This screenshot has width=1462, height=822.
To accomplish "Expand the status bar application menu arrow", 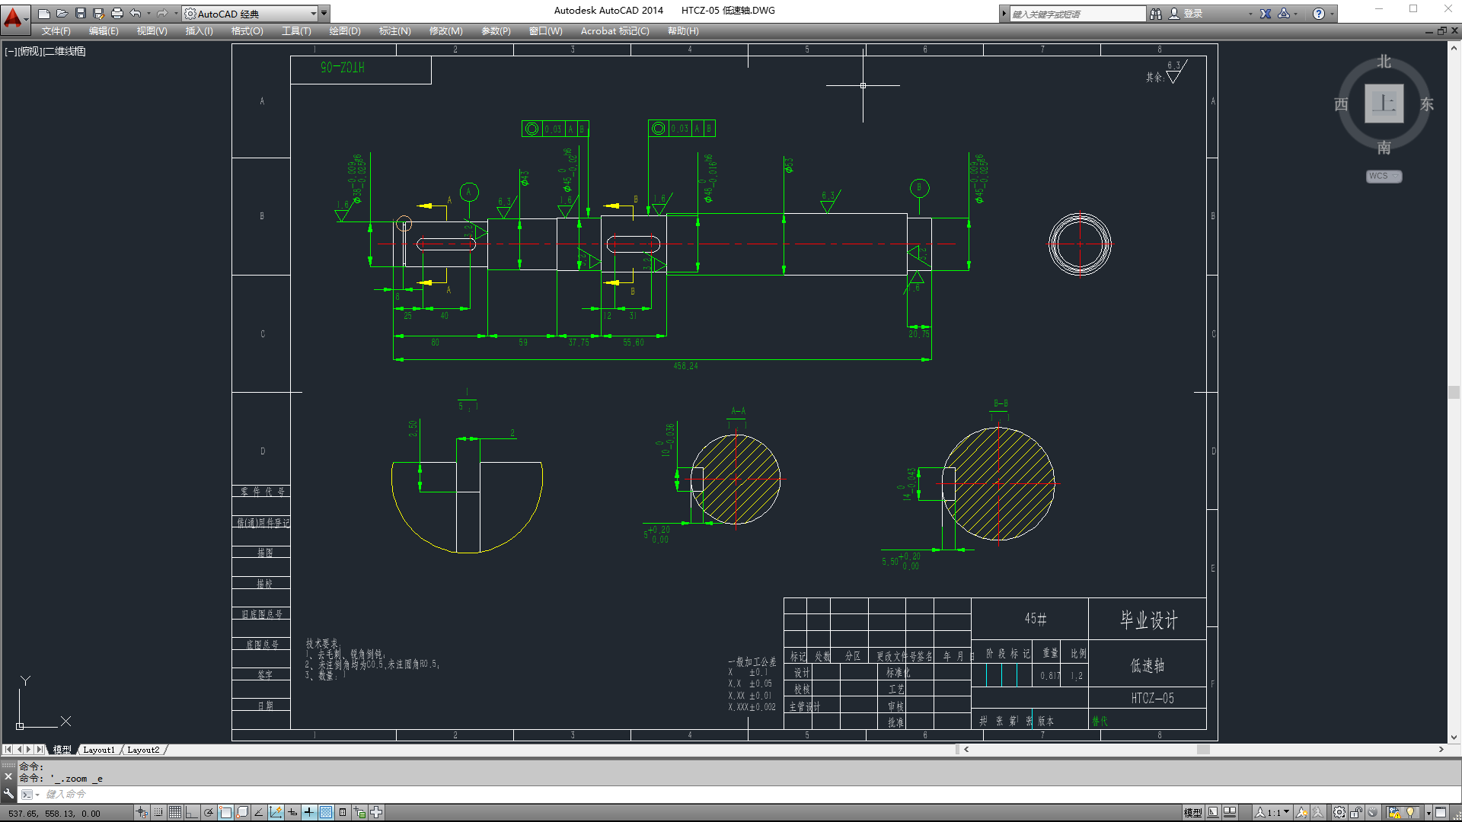I will click(x=1428, y=813).
